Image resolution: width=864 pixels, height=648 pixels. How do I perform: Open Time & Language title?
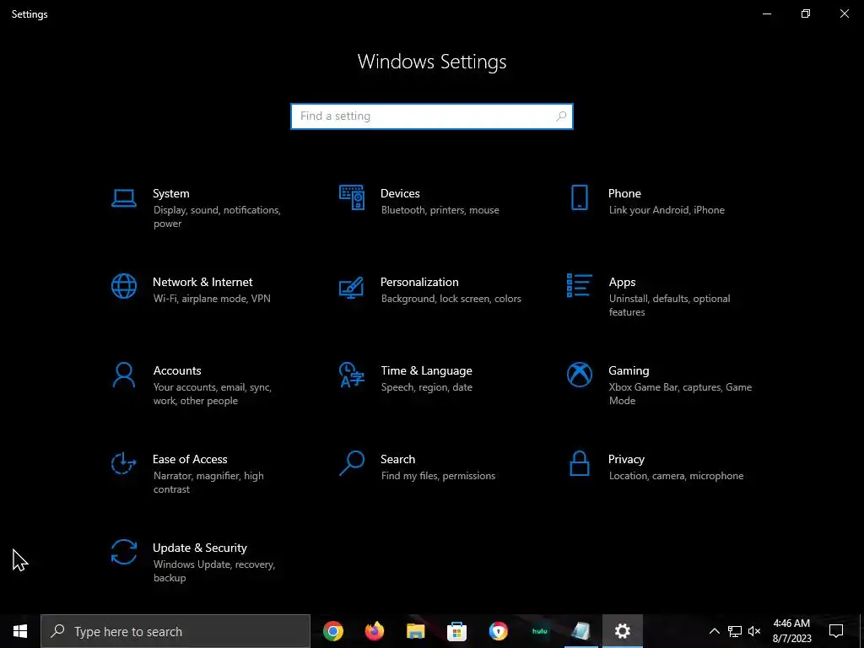[426, 371]
